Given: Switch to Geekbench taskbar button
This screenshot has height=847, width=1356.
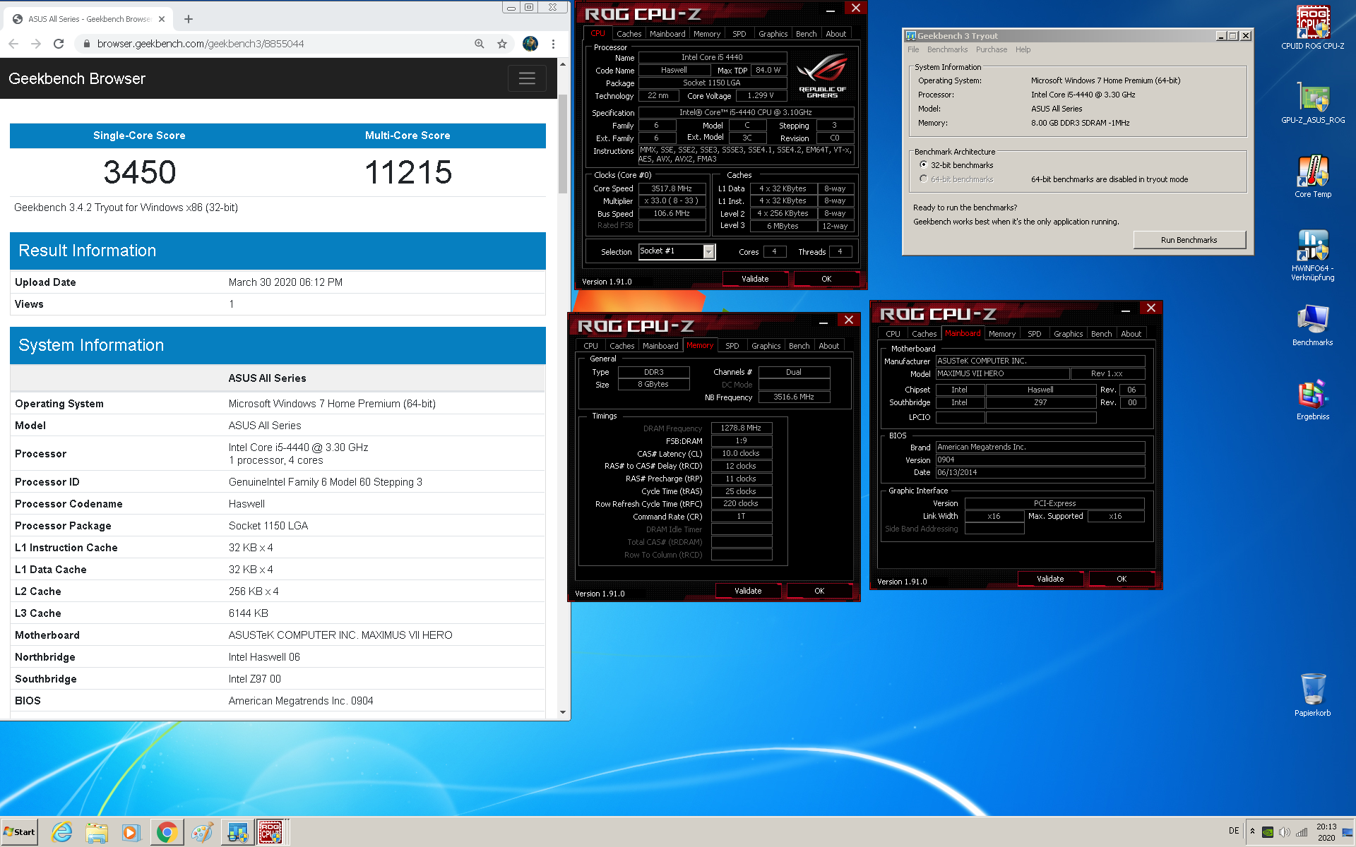Looking at the screenshot, I should (x=237, y=832).
